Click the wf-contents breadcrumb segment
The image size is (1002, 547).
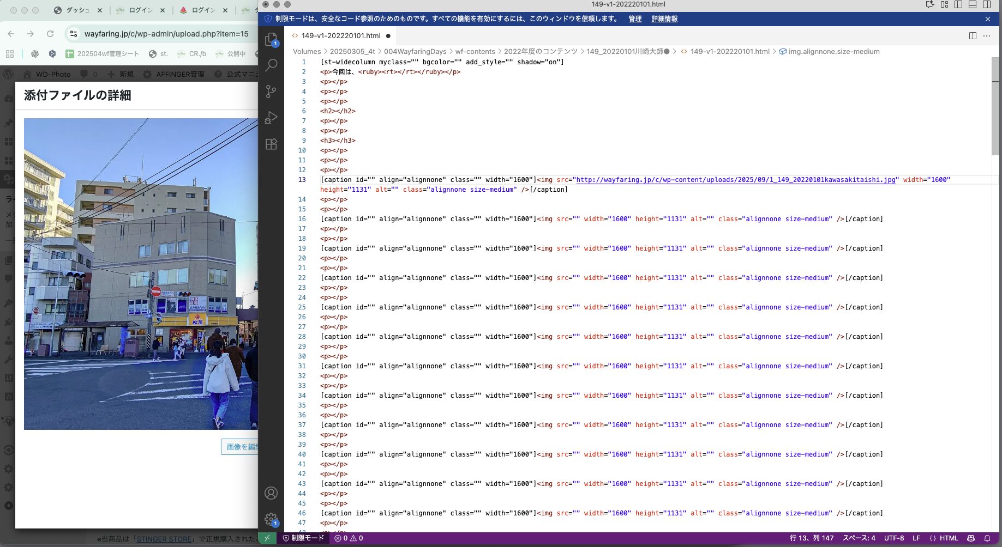475,52
